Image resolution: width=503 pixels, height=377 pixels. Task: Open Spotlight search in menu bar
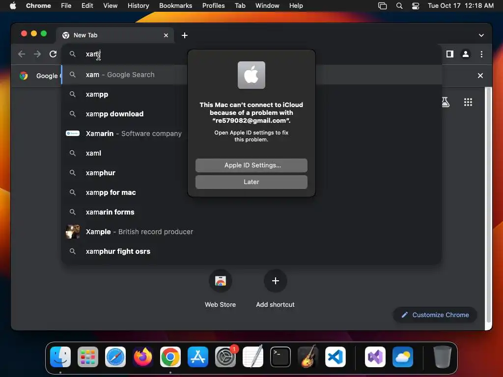(399, 5)
